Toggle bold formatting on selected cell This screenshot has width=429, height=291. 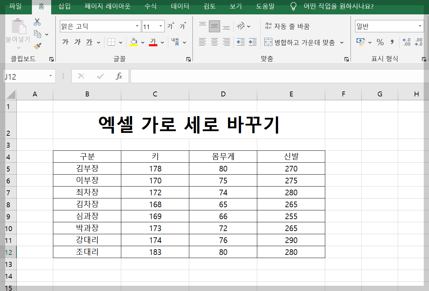tap(64, 42)
